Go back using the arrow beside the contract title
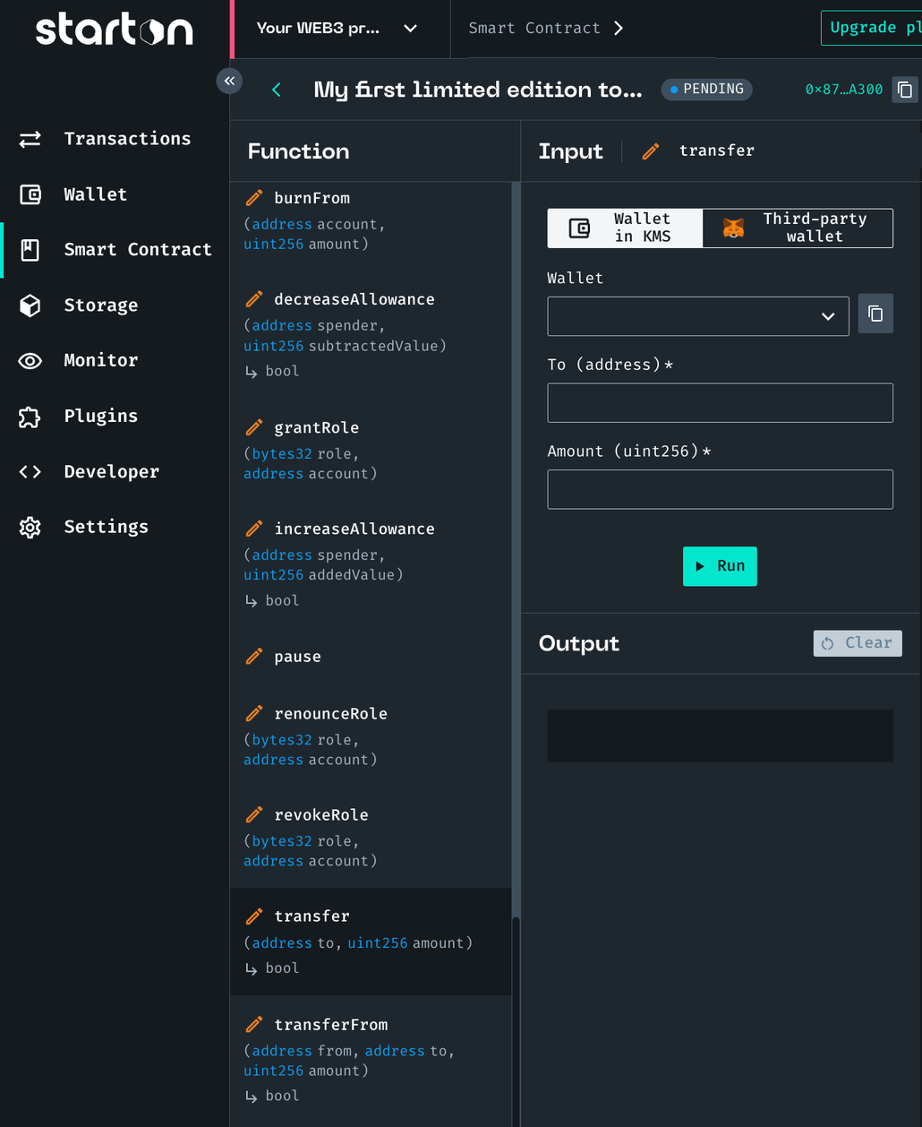 pos(276,90)
